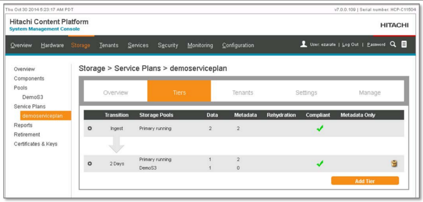The image size is (423, 202).
Task: Click the Hitachi Content Platform title
Action: (49, 21)
